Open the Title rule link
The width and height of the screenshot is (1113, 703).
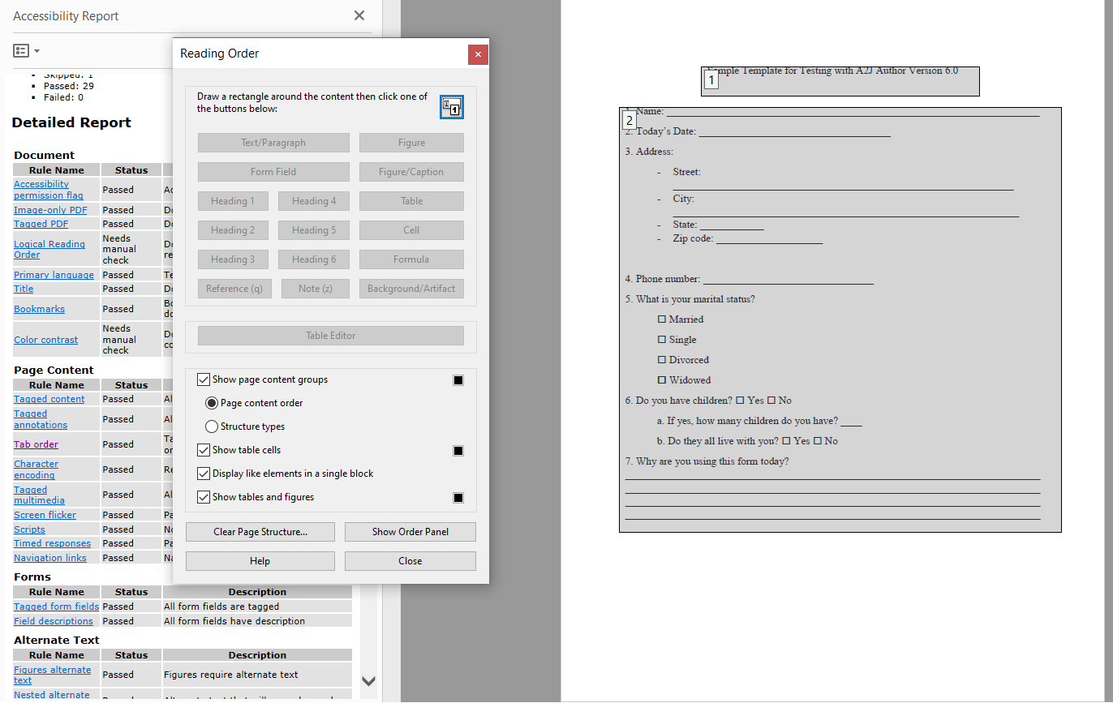point(24,289)
